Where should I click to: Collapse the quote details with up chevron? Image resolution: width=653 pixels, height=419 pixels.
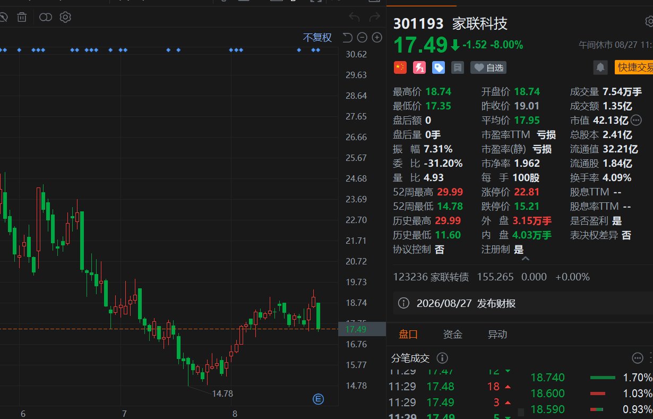click(526, 259)
